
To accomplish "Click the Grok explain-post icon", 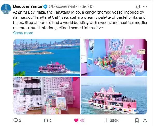I will pos(138,7).
